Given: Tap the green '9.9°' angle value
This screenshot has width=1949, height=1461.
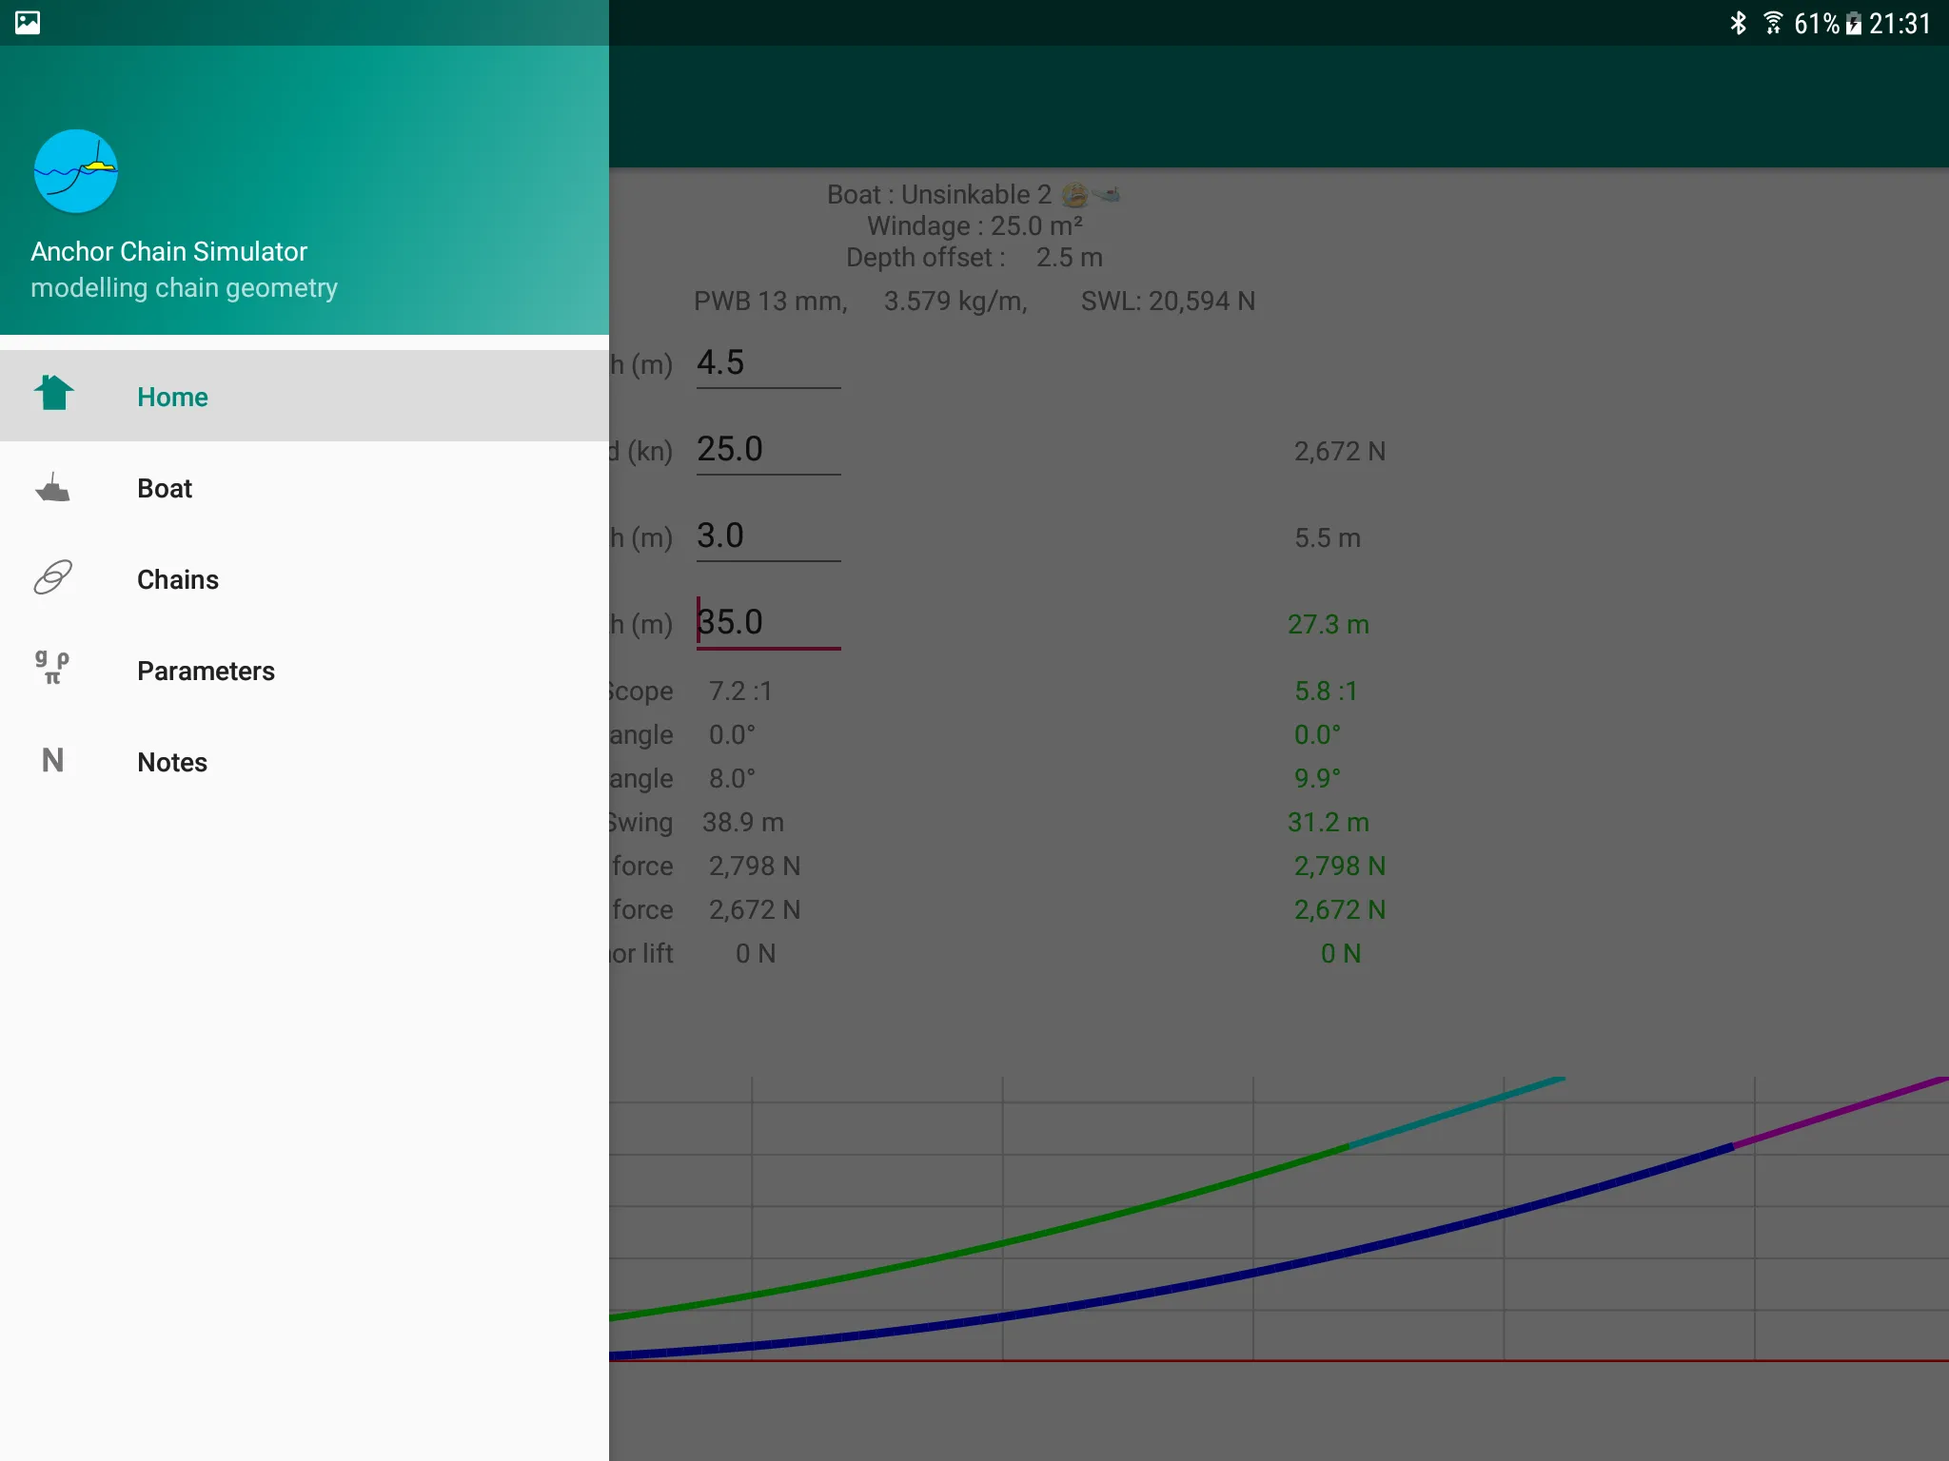Looking at the screenshot, I should (1317, 778).
